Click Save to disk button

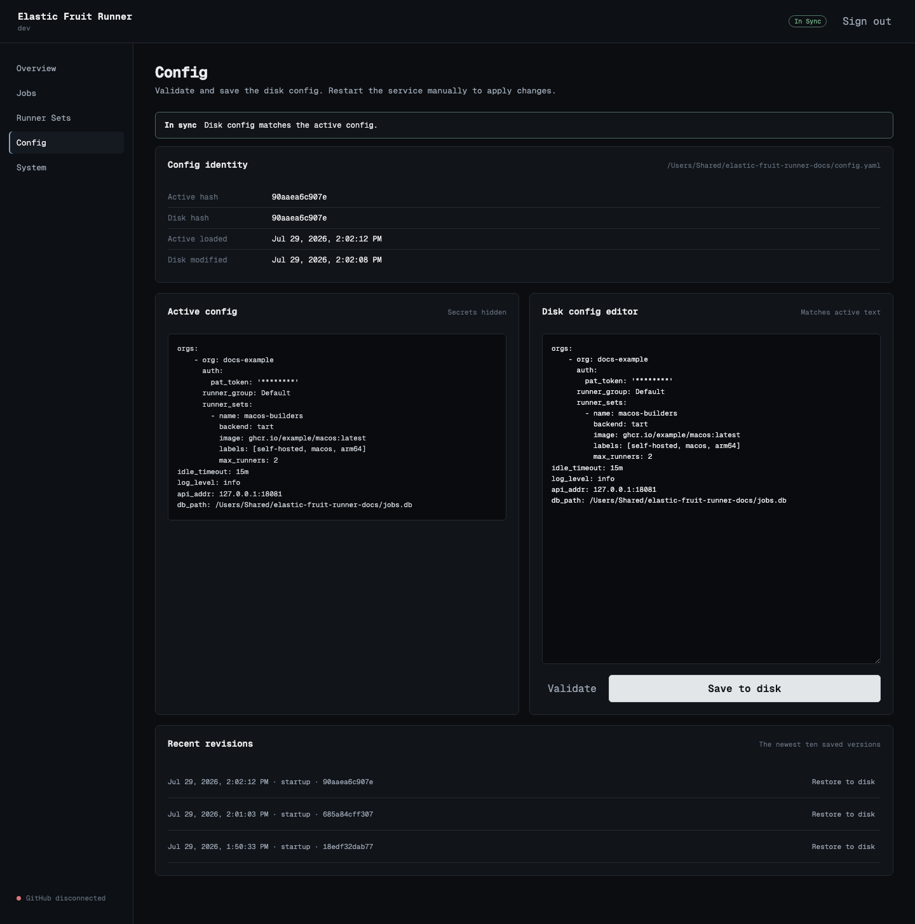(744, 689)
